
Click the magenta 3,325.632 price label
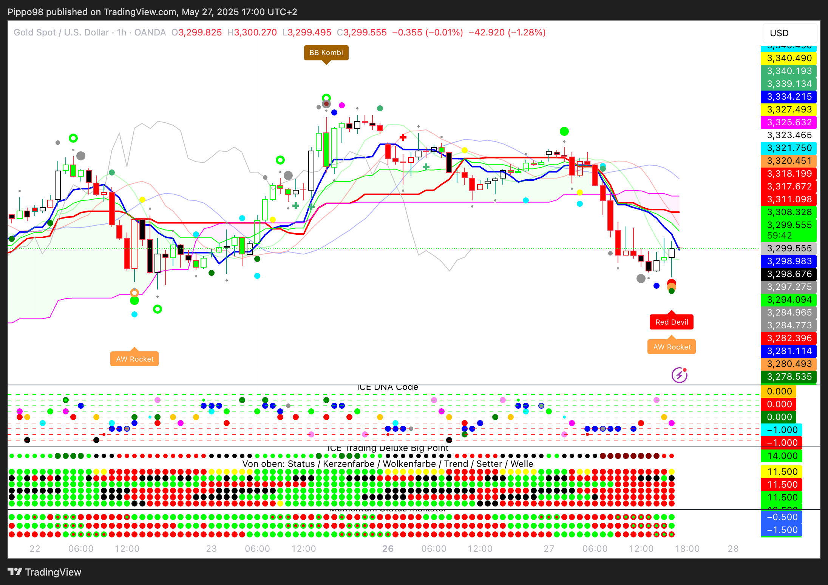click(789, 122)
